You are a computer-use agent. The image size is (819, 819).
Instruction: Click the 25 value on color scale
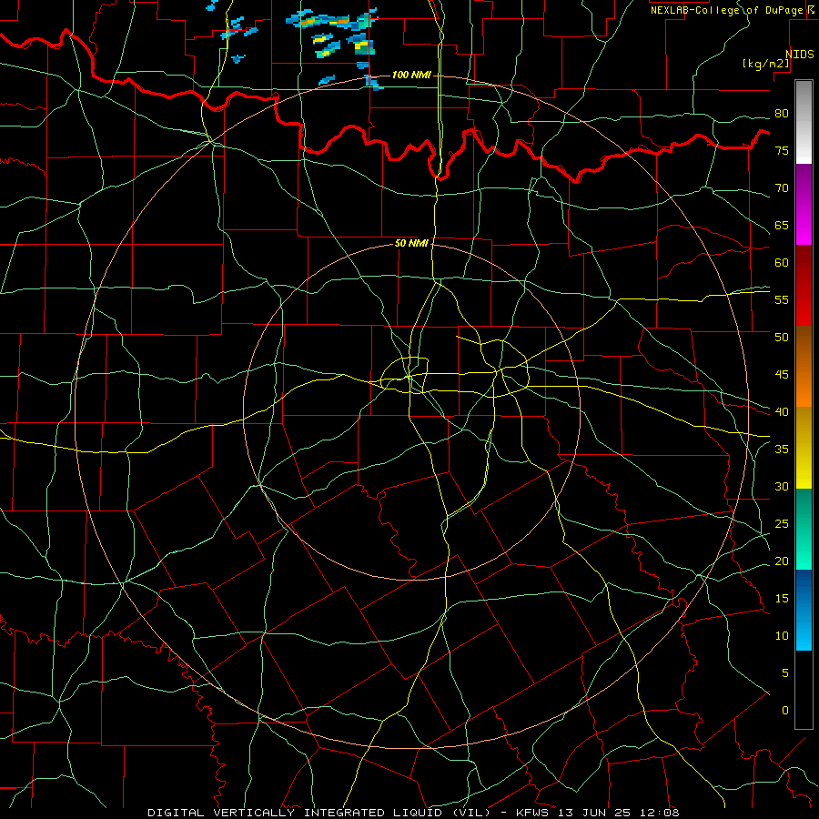click(782, 523)
